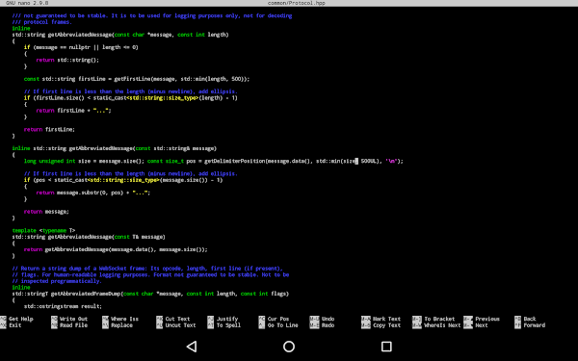Click the 'std::stringT getAbbreviatedFrameDump' line
578x361 pixels.
[x=150, y=294]
